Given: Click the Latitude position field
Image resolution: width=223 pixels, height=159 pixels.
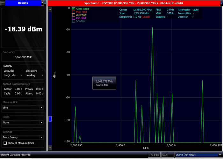Looking at the screenshot, I should (13, 71).
